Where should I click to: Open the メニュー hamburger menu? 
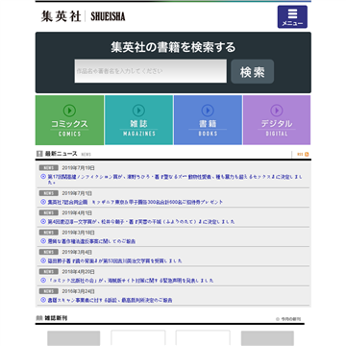[x=292, y=17]
